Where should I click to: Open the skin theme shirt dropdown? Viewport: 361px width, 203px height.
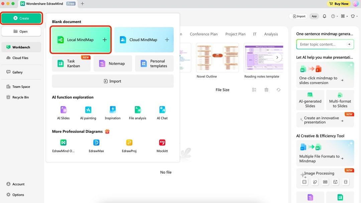[x=354, y=16]
